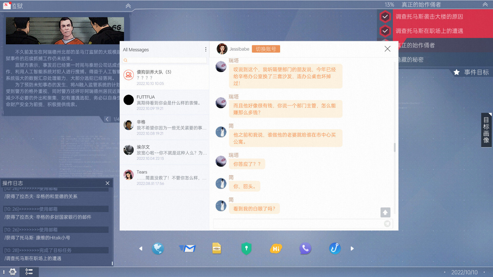Collapse the 监狱 news panel with its chevron

click(128, 6)
